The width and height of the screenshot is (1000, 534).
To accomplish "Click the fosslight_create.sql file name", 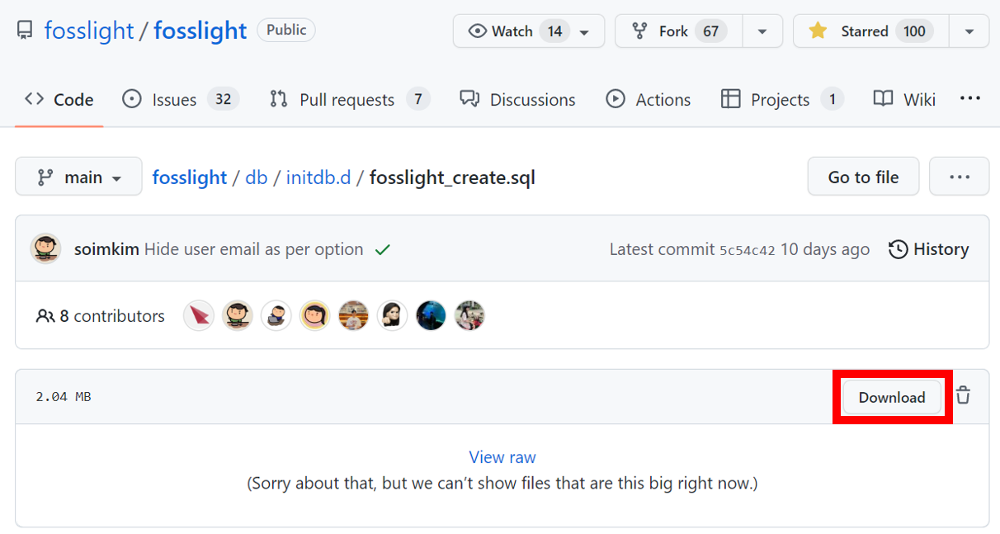I will coord(452,177).
